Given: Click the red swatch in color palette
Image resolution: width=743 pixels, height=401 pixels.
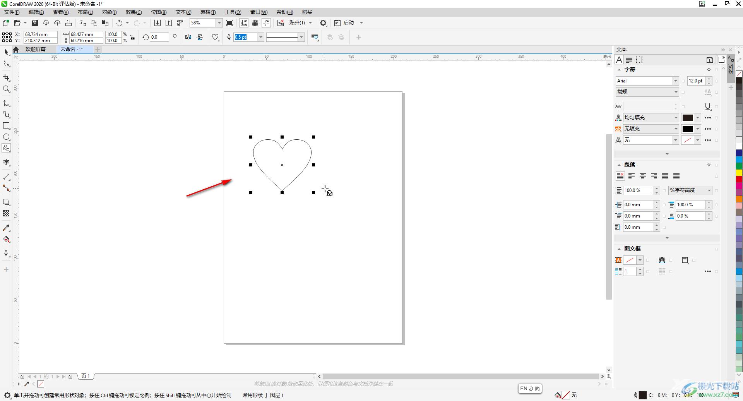Looking at the screenshot, I should coord(739,179).
